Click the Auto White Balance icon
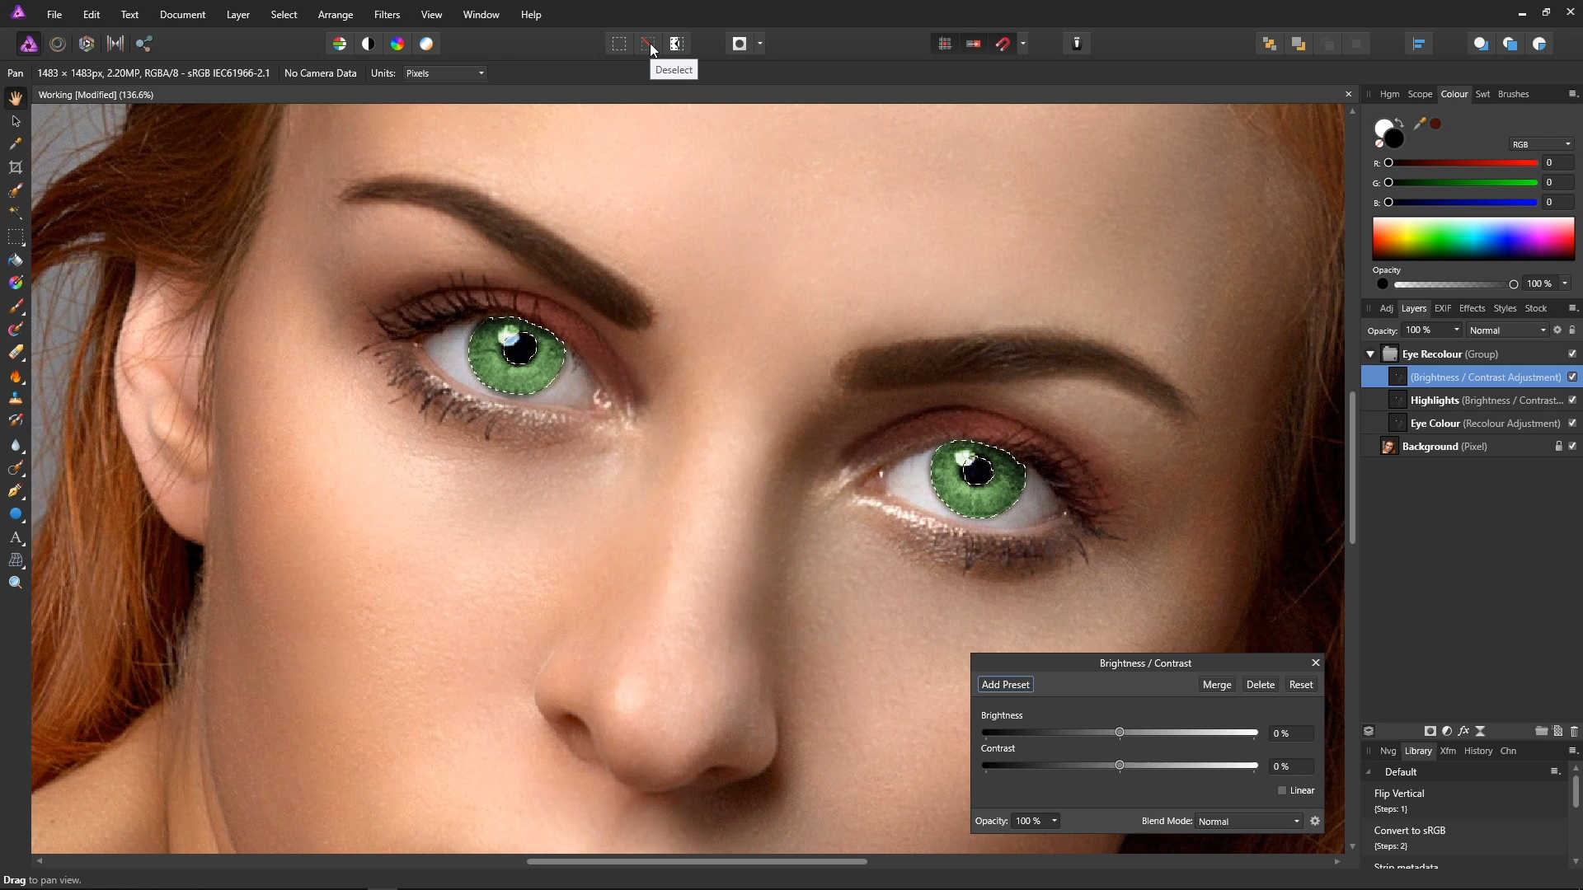 426,44
